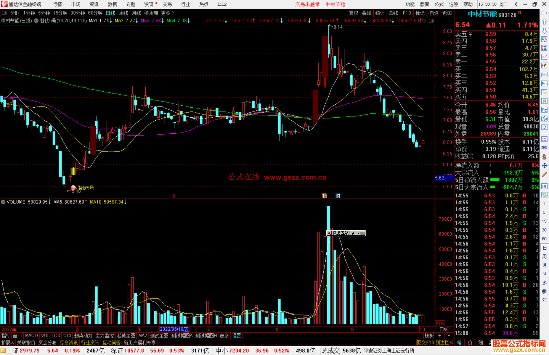Image resolution: width=549 pixels, height=355 pixels.
Task: Open the -自选 watchlist option
Action: pos(433,13)
